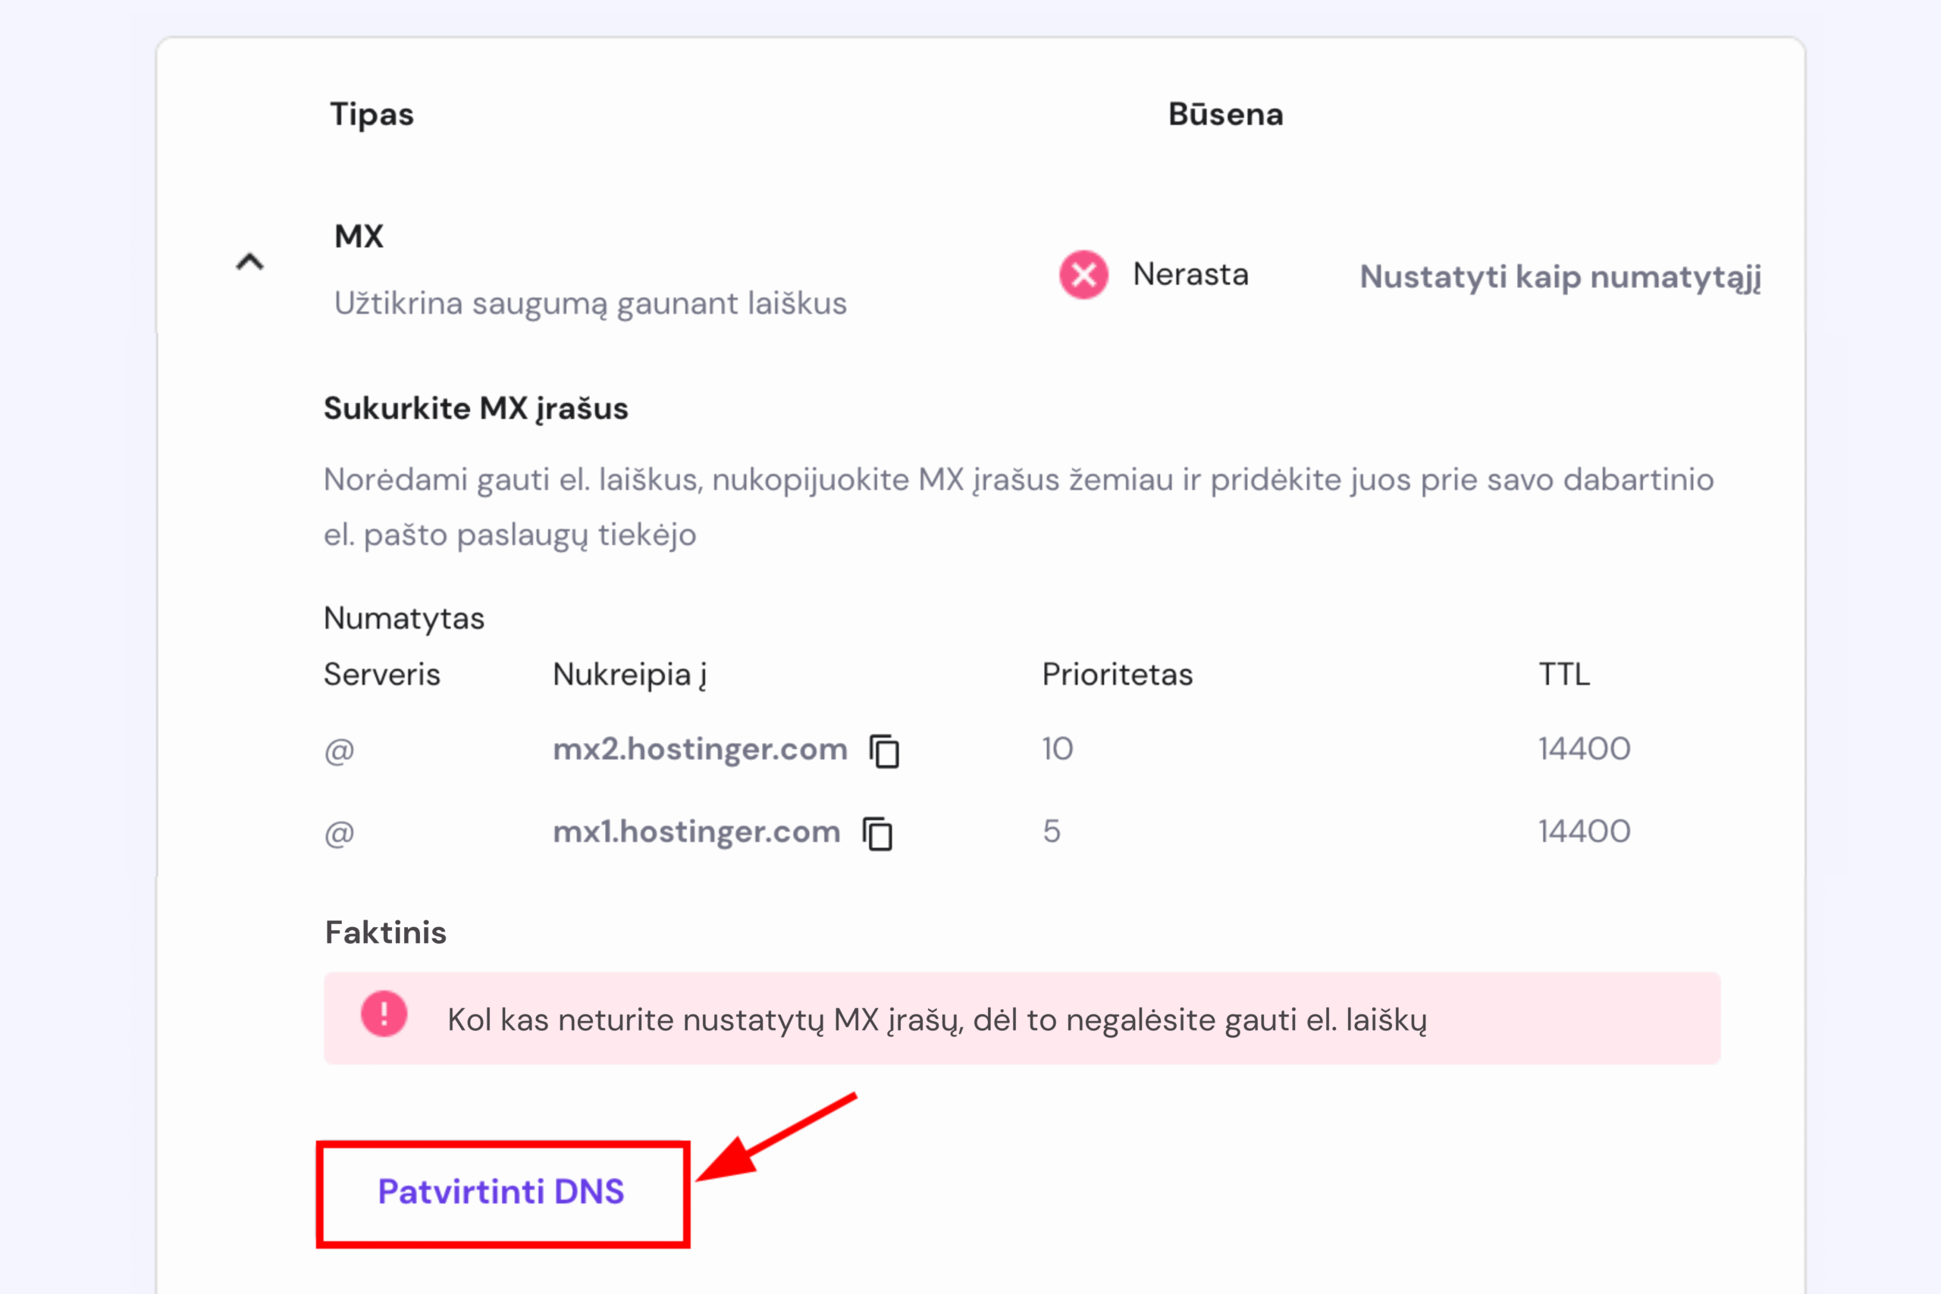Select the mx1.hostinger.com server text
The image size is (1941, 1294).
(x=697, y=832)
